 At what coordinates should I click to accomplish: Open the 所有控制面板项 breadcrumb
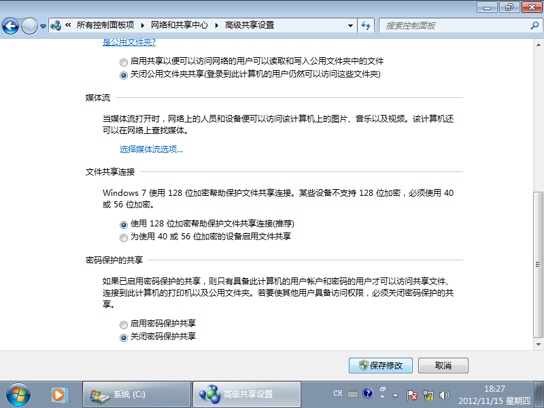pos(105,25)
